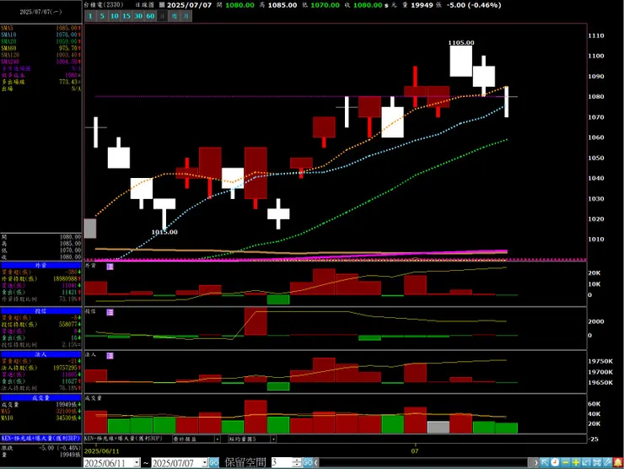Click the 1015.00 low price label
This screenshot has width=624, height=469.
click(164, 232)
